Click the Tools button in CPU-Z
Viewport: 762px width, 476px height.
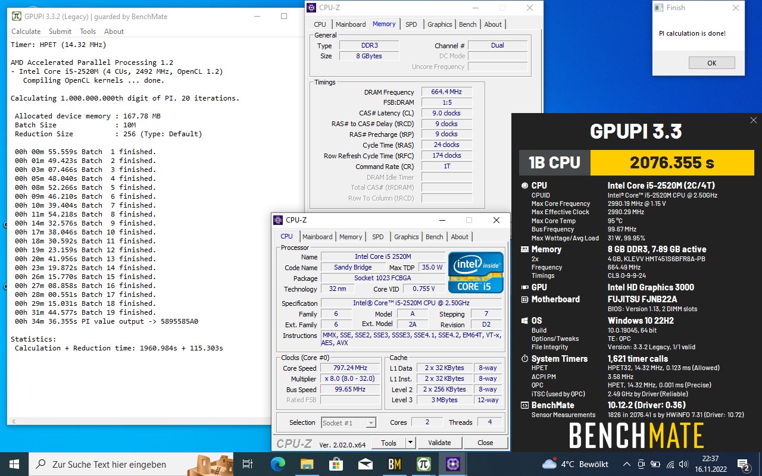coord(389,443)
